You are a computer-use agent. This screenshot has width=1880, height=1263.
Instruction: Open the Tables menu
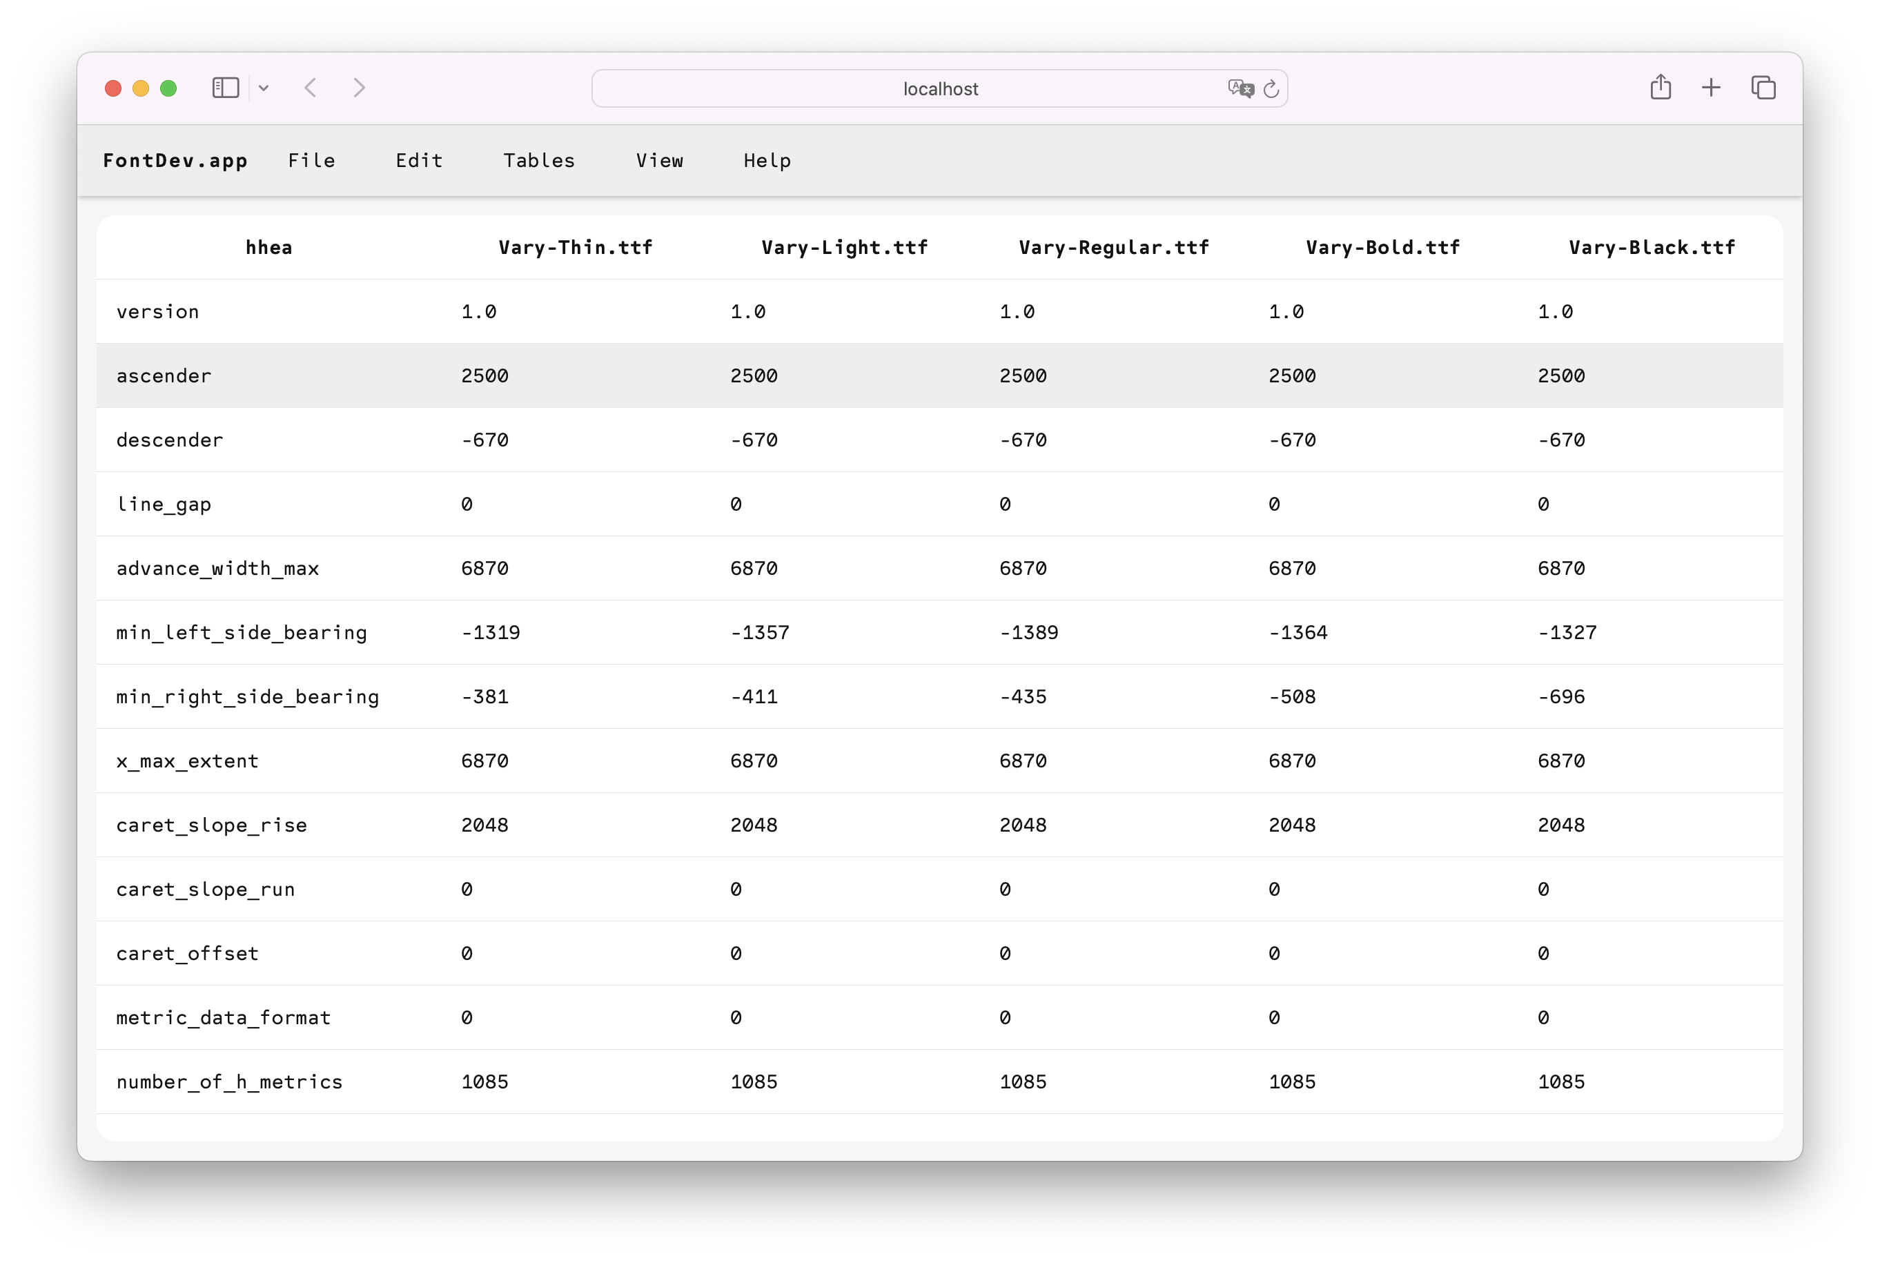click(539, 160)
